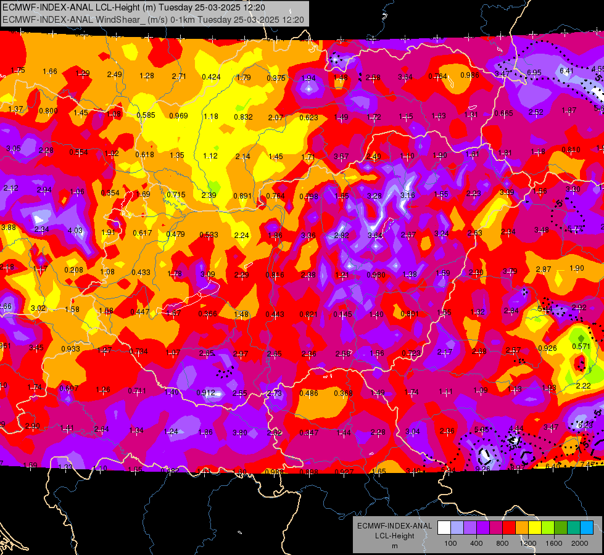This screenshot has height=555, width=604.
Task: Click the legend title ECMWF-INDEX-ANAL
Action: pos(394,526)
